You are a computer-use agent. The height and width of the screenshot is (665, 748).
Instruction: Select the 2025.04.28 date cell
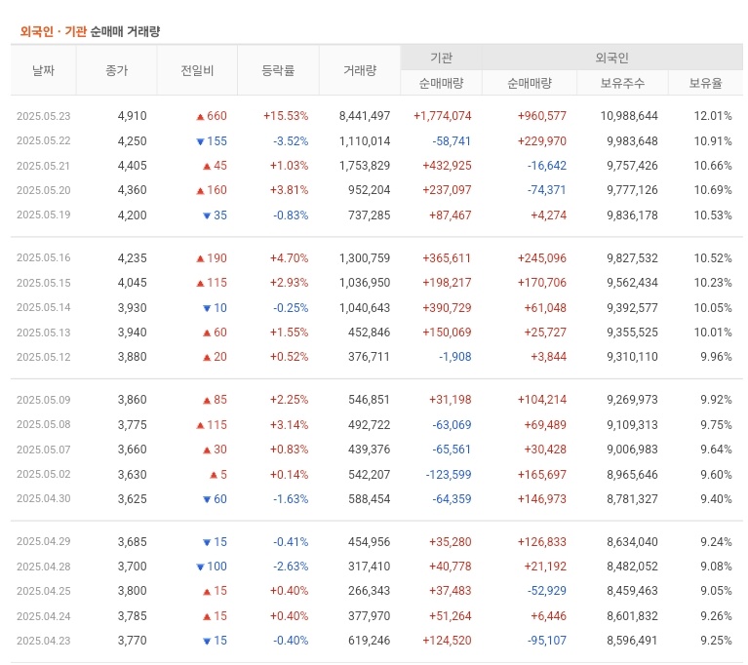click(44, 567)
